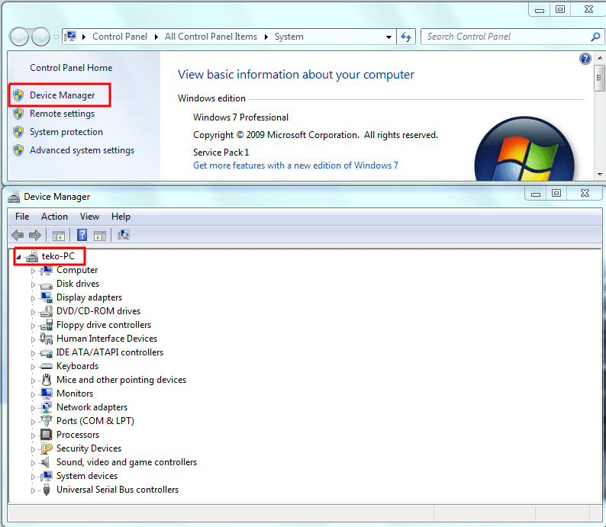Viewport: 606px width, 527px height.
Task: Click the Forward arrow in Device Manager toolbar
Action: coord(35,235)
